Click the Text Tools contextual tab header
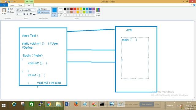Viewport: 196px width, 110px height. pos(29,2)
